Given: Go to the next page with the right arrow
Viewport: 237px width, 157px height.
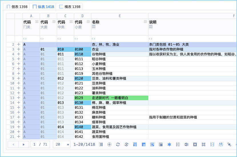Looking at the screenshot, I should coord(24,144).
